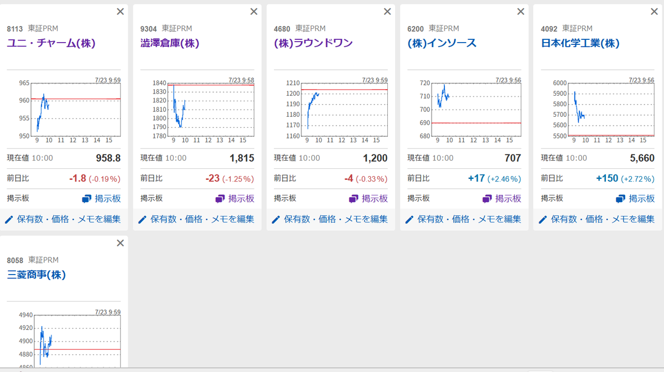Open the ユニ・チャーム(株) stock page
Viewport: 664px width, 372px height.
point(51,43)
